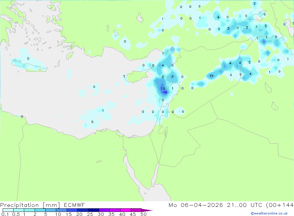Image resolution: width=294 pixels, height=216 pixels.
Task: Click the legend label '30'
Action: [x=101, y=214]
